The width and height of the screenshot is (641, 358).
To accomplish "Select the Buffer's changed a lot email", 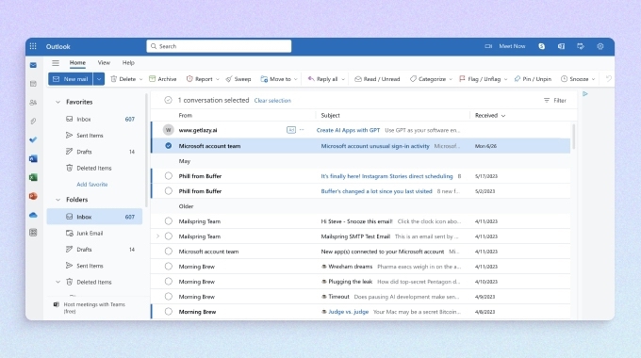I will [x=169, y=191].
